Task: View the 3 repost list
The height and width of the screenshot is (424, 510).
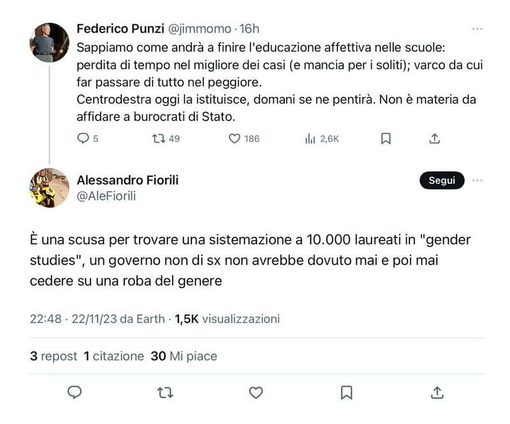Action: [54, 357]
